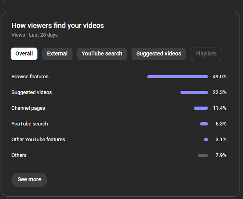Select the Overall tab
Viewport: 243px width, 199px height.
[24, 54]
